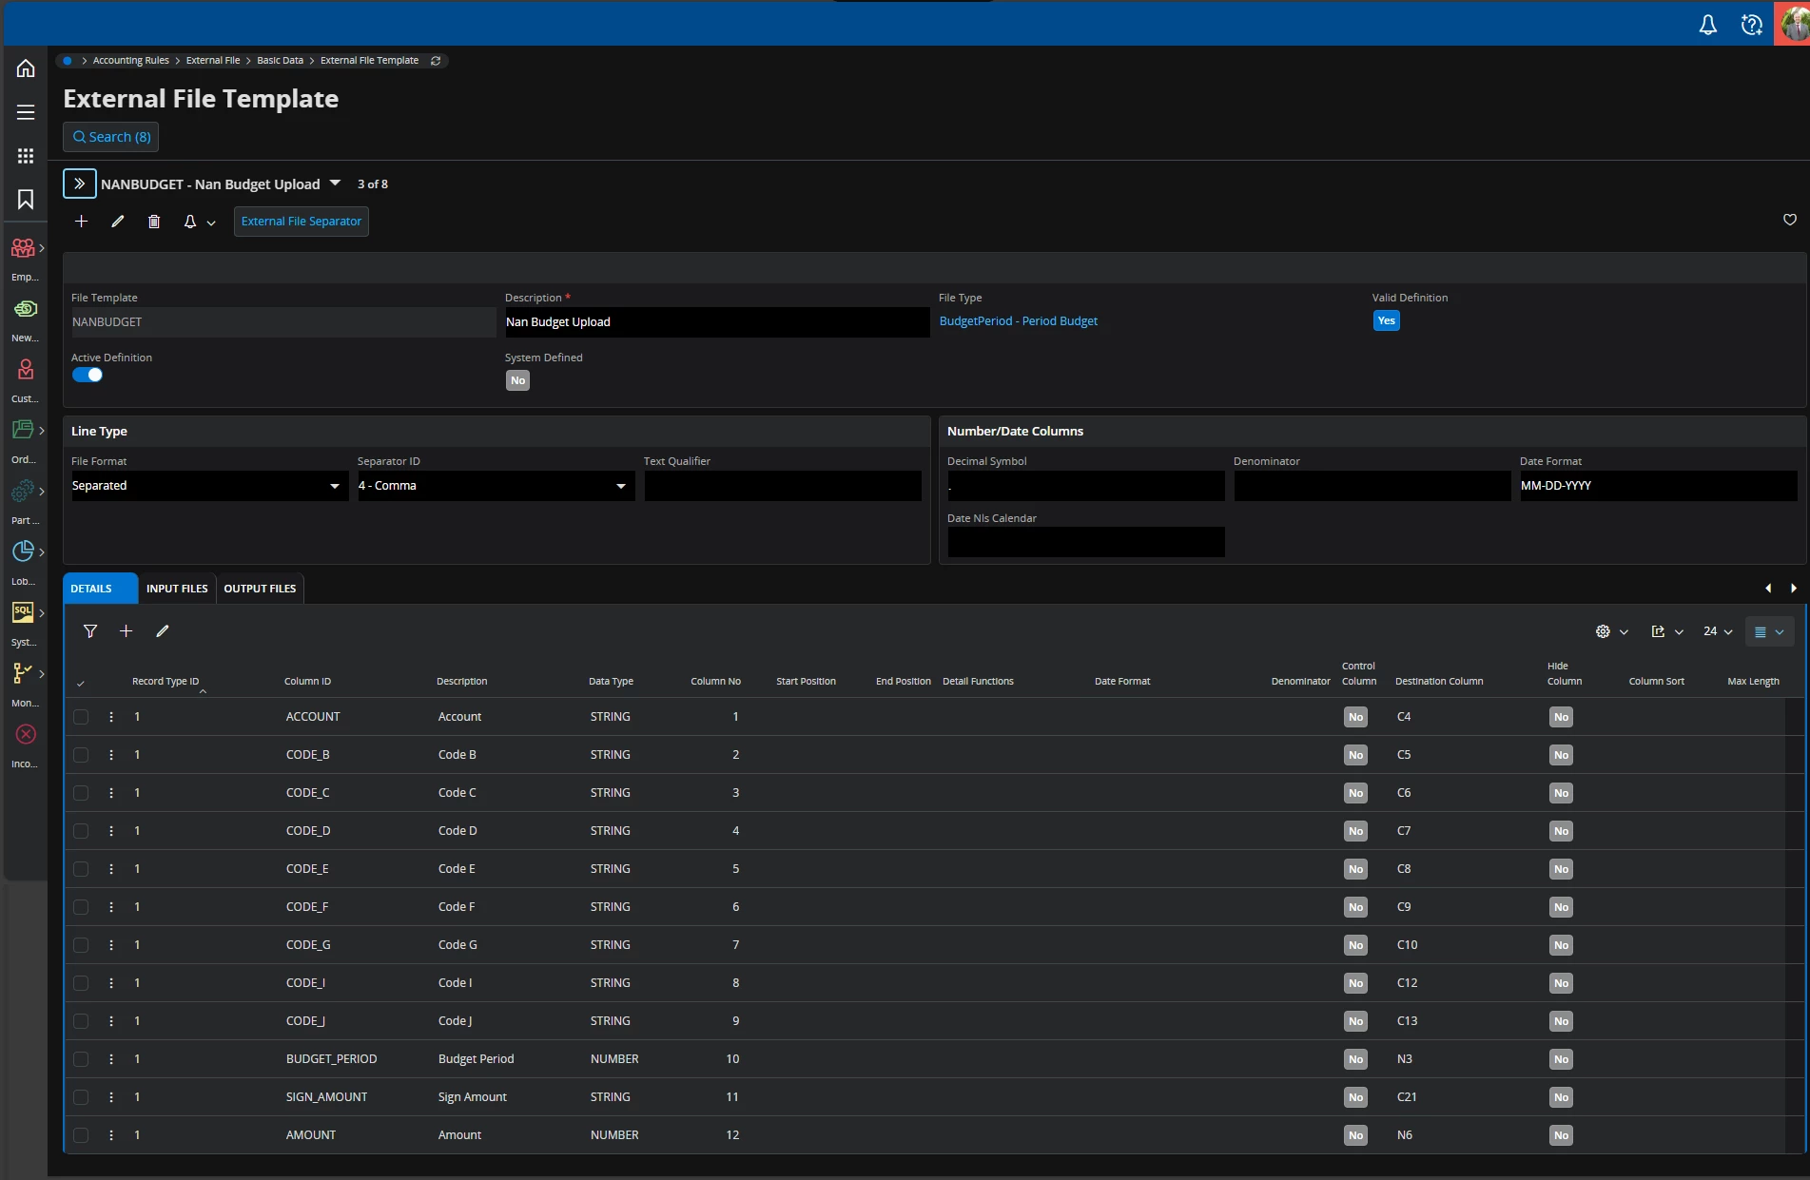
Task: Open the bookmarks icon in sidebar
Action: point(26,199)
